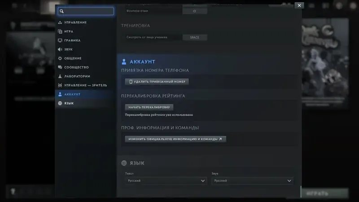
Task: Select the Аккаунт section in sidebar
Action: pyautogui.click(x=85, y=94)
